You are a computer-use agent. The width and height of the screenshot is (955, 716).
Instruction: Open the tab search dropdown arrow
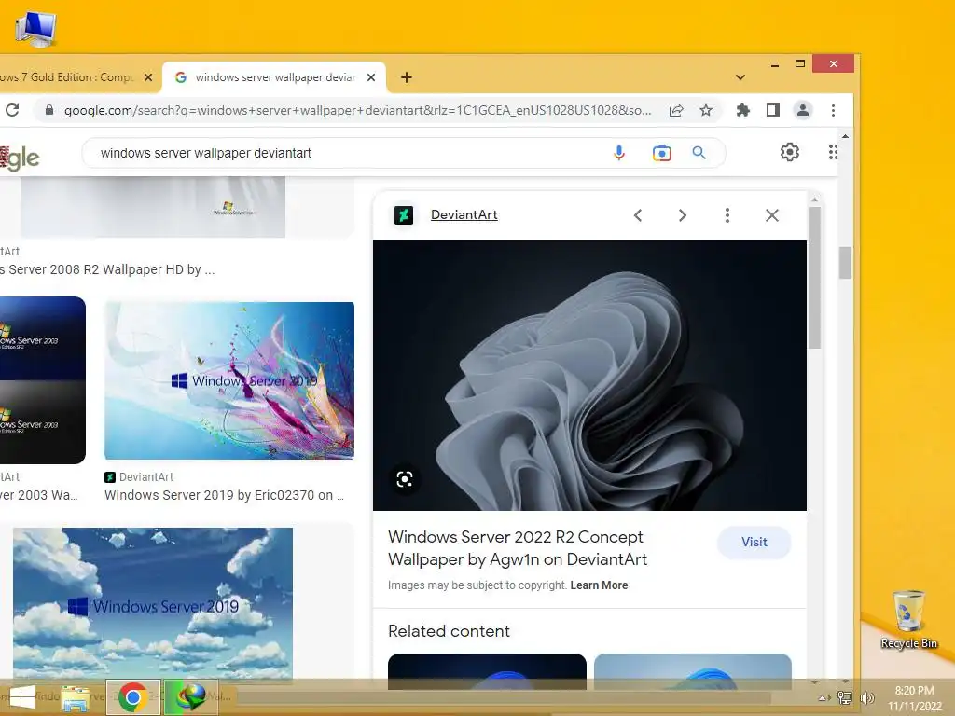click(x=740, y=77)
